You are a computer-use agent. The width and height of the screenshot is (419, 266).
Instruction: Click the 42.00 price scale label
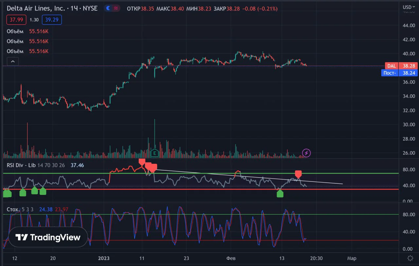pos(409,39)
